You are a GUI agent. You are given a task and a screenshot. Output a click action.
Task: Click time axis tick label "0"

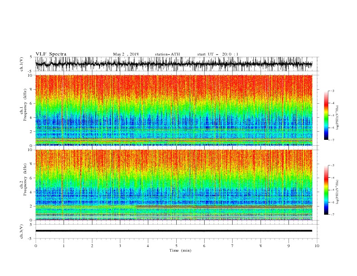coord(36,246)
